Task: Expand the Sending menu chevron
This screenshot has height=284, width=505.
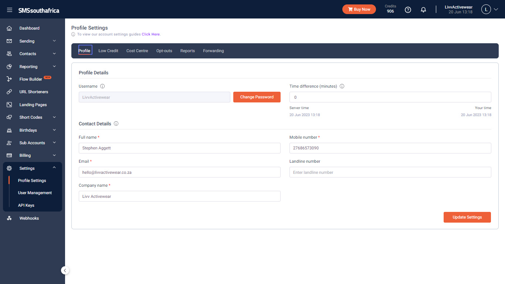Action: (54, 41)
